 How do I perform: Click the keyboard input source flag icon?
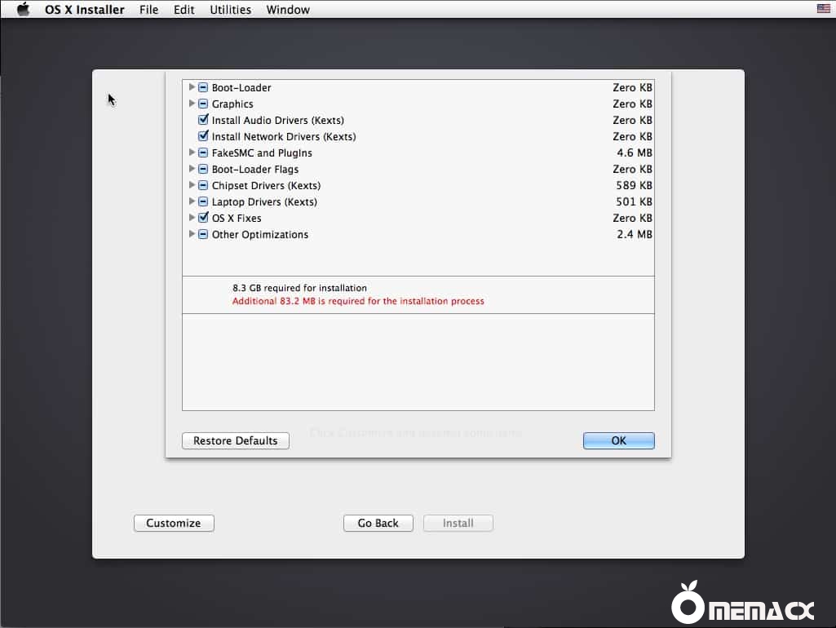(822, 9)
